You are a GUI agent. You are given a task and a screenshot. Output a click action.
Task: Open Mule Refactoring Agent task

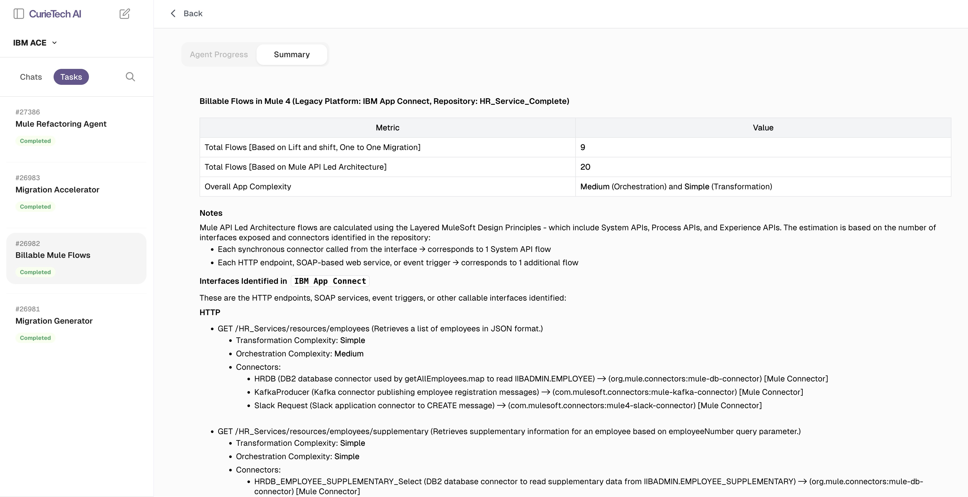[x=61, y=124]
